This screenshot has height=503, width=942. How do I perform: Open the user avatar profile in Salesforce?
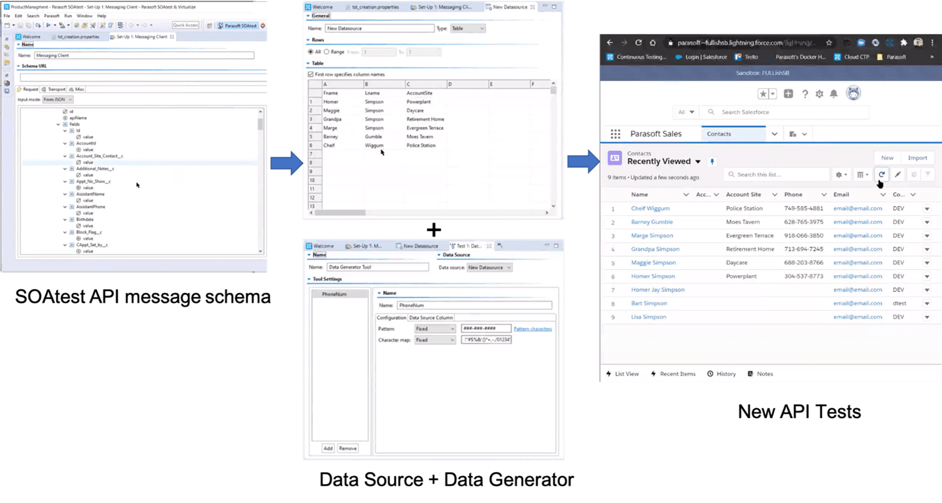(853, 93)
